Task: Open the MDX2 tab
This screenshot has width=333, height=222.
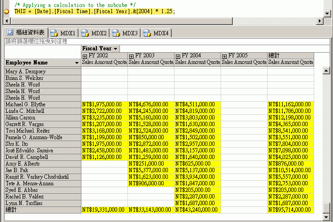Action: (x=94, y=33)
